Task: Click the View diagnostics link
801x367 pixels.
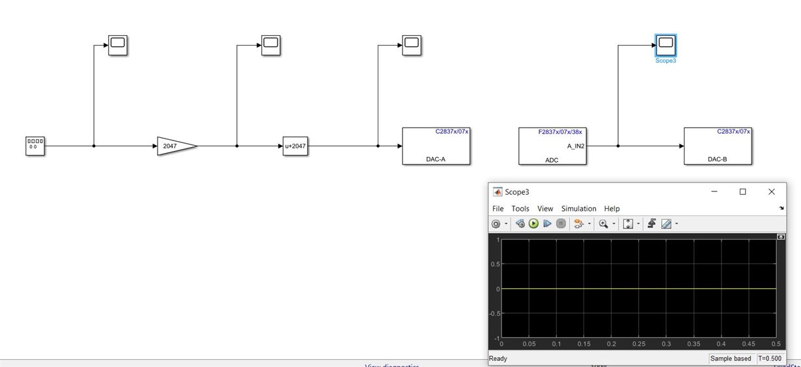Action: tap(391, 365)
